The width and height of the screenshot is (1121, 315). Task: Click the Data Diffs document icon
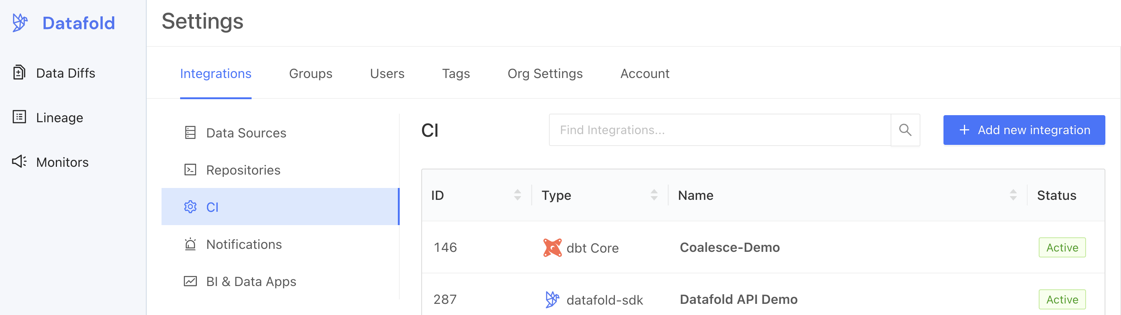click(19, 72)
